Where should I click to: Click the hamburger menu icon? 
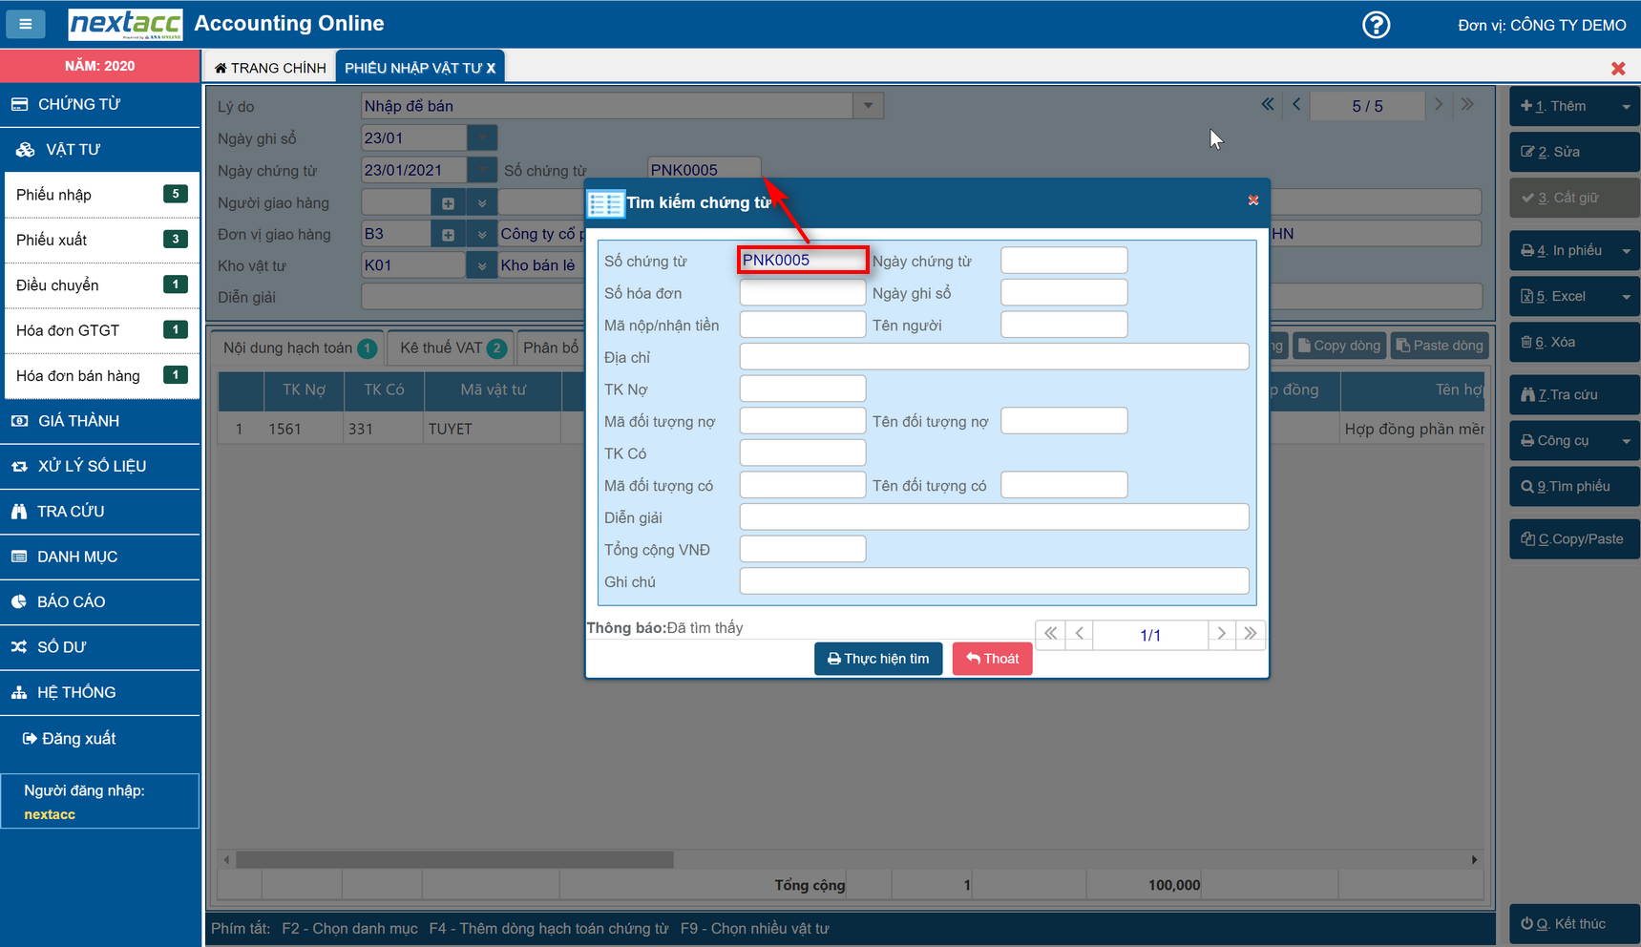tap(26, 24)
